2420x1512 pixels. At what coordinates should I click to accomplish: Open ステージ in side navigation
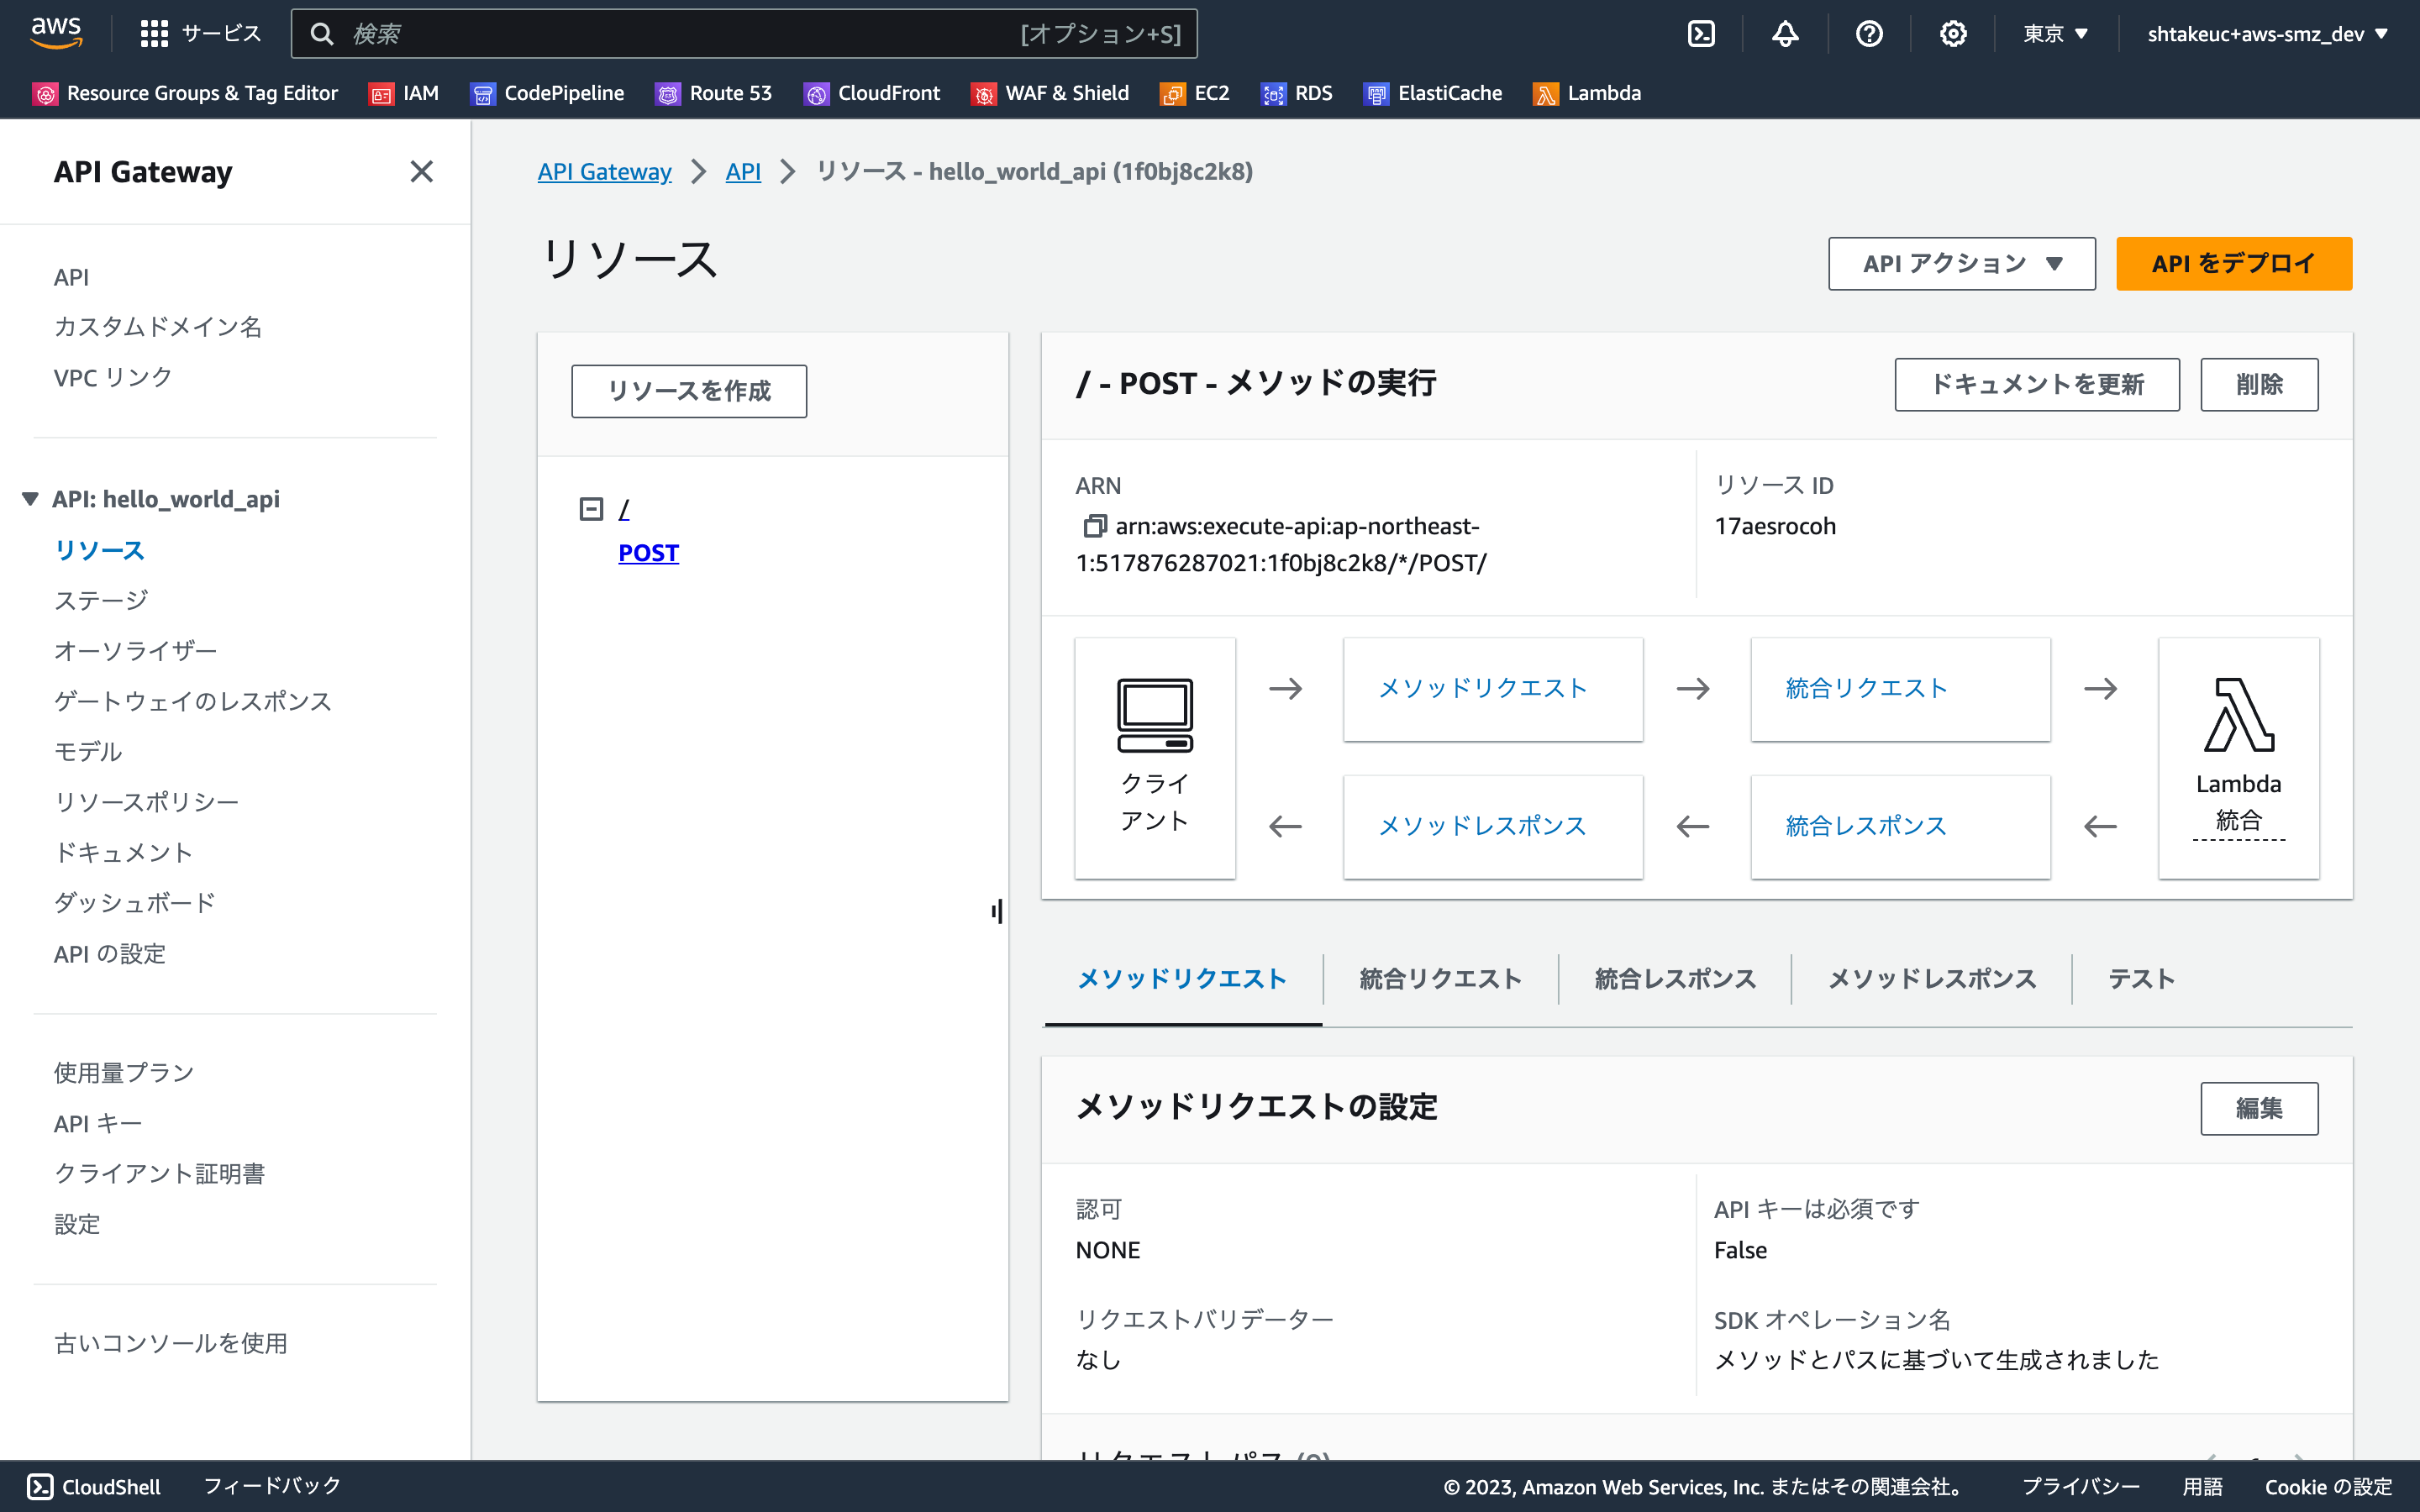click(x=101, y=600)
